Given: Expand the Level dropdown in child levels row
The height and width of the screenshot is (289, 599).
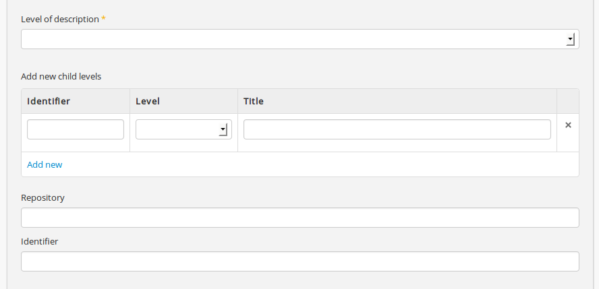Looking at the screenshot, I should (183, 129).
